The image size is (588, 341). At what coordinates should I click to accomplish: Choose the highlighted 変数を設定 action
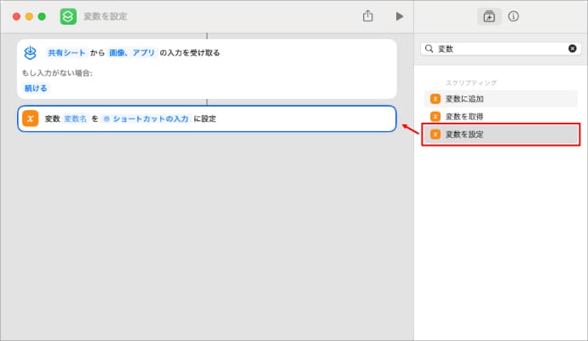coord(464,135)
